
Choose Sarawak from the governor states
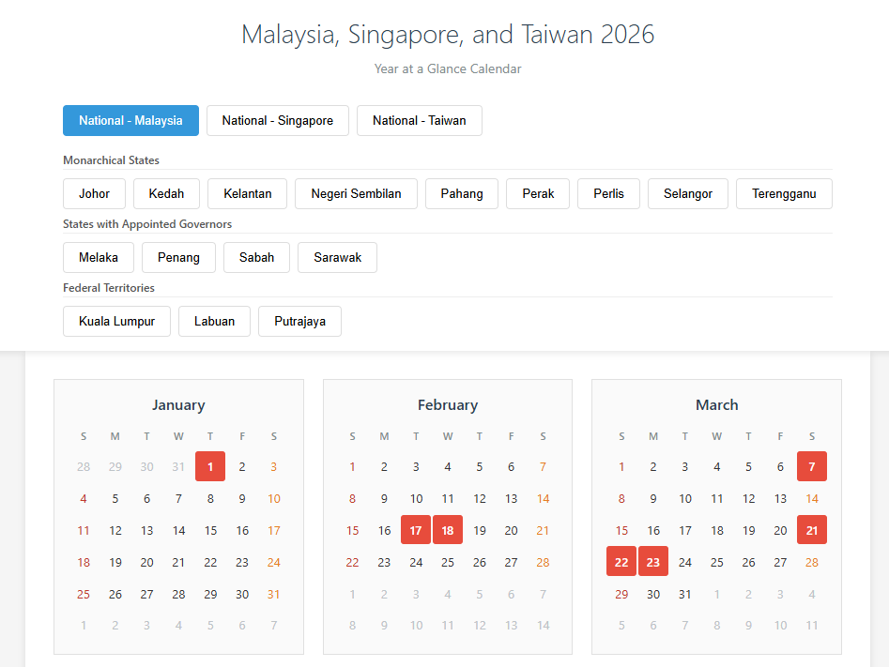click(337, 257)
